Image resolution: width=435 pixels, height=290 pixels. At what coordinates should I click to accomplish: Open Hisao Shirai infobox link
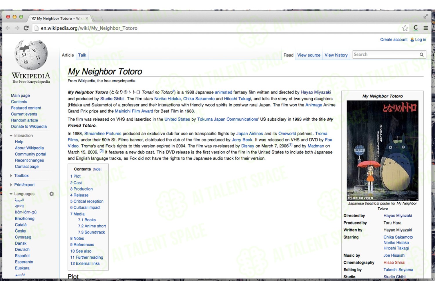point(394,263)
